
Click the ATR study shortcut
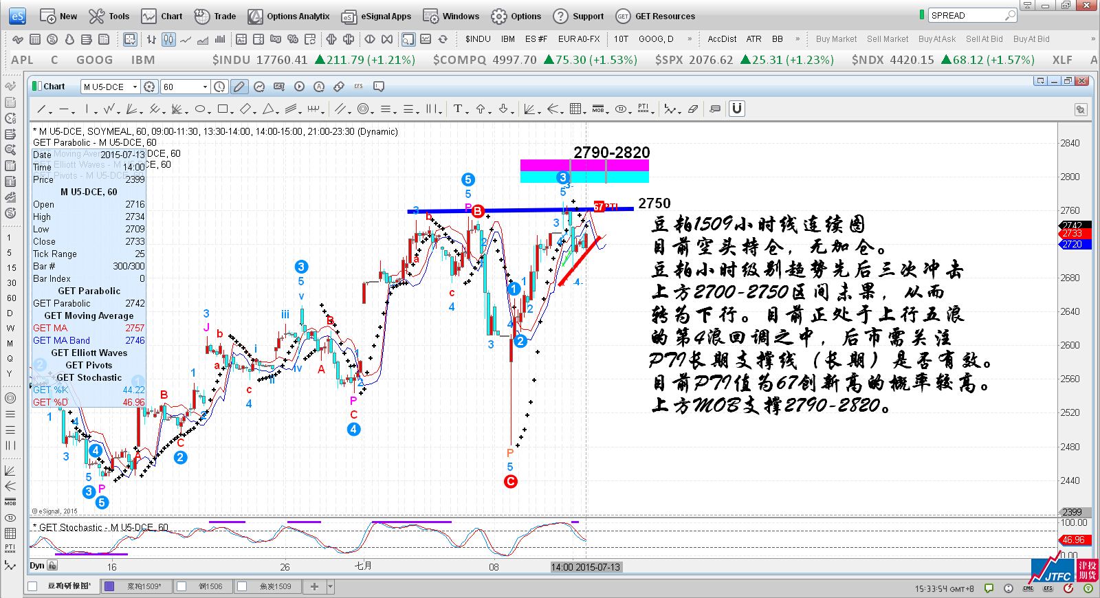[753, 39]
